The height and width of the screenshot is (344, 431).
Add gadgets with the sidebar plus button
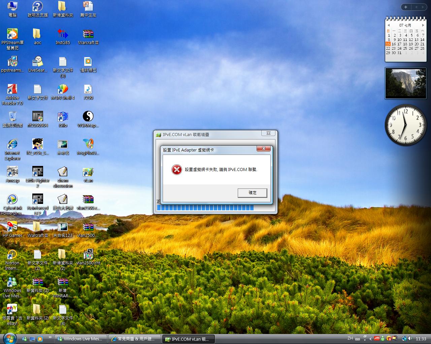pos(406,7)
